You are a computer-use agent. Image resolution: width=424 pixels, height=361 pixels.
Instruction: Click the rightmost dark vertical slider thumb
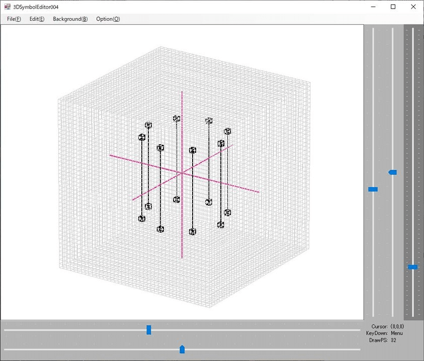[412, 267]
